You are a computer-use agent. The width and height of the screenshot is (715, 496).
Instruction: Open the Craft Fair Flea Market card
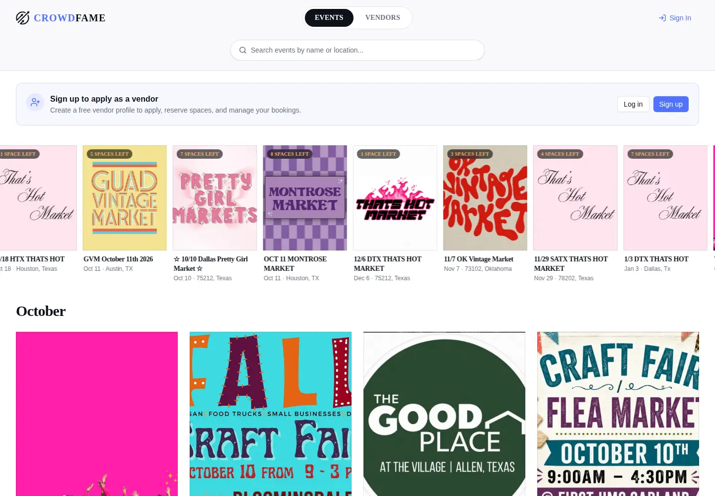618,414
